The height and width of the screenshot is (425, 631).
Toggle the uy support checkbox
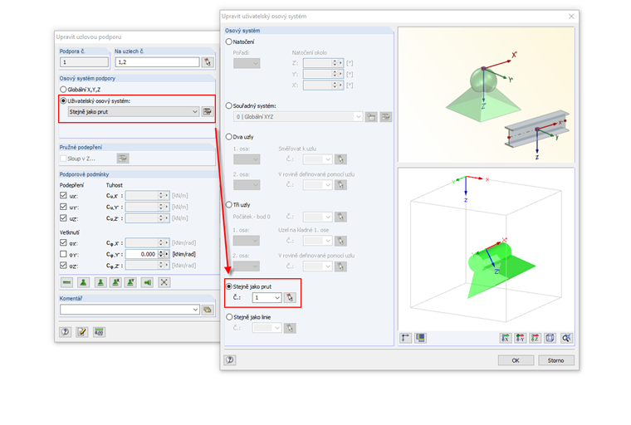[63, 207]
